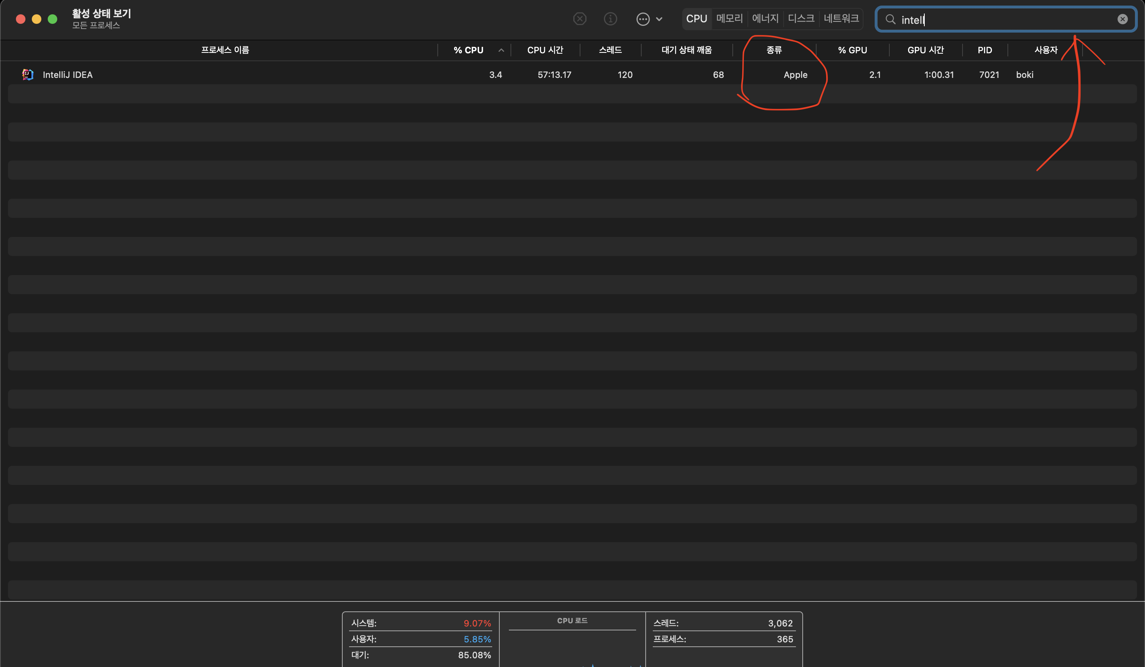Open the 디스크 tab
1145x667 pixels.
point(801,19)
